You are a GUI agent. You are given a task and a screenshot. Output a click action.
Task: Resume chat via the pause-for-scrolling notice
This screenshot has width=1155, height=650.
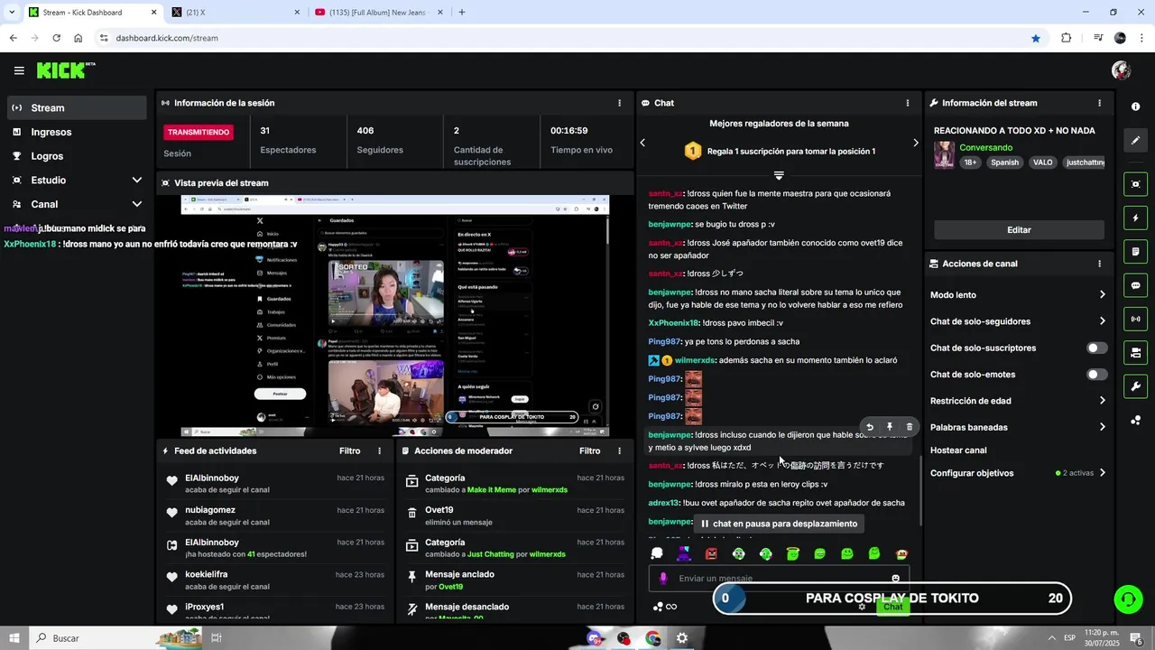click(779, 524)
